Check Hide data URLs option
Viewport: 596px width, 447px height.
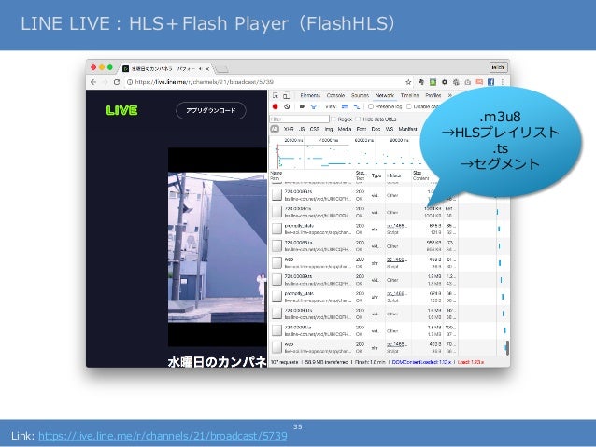click(x=359, y=119)
